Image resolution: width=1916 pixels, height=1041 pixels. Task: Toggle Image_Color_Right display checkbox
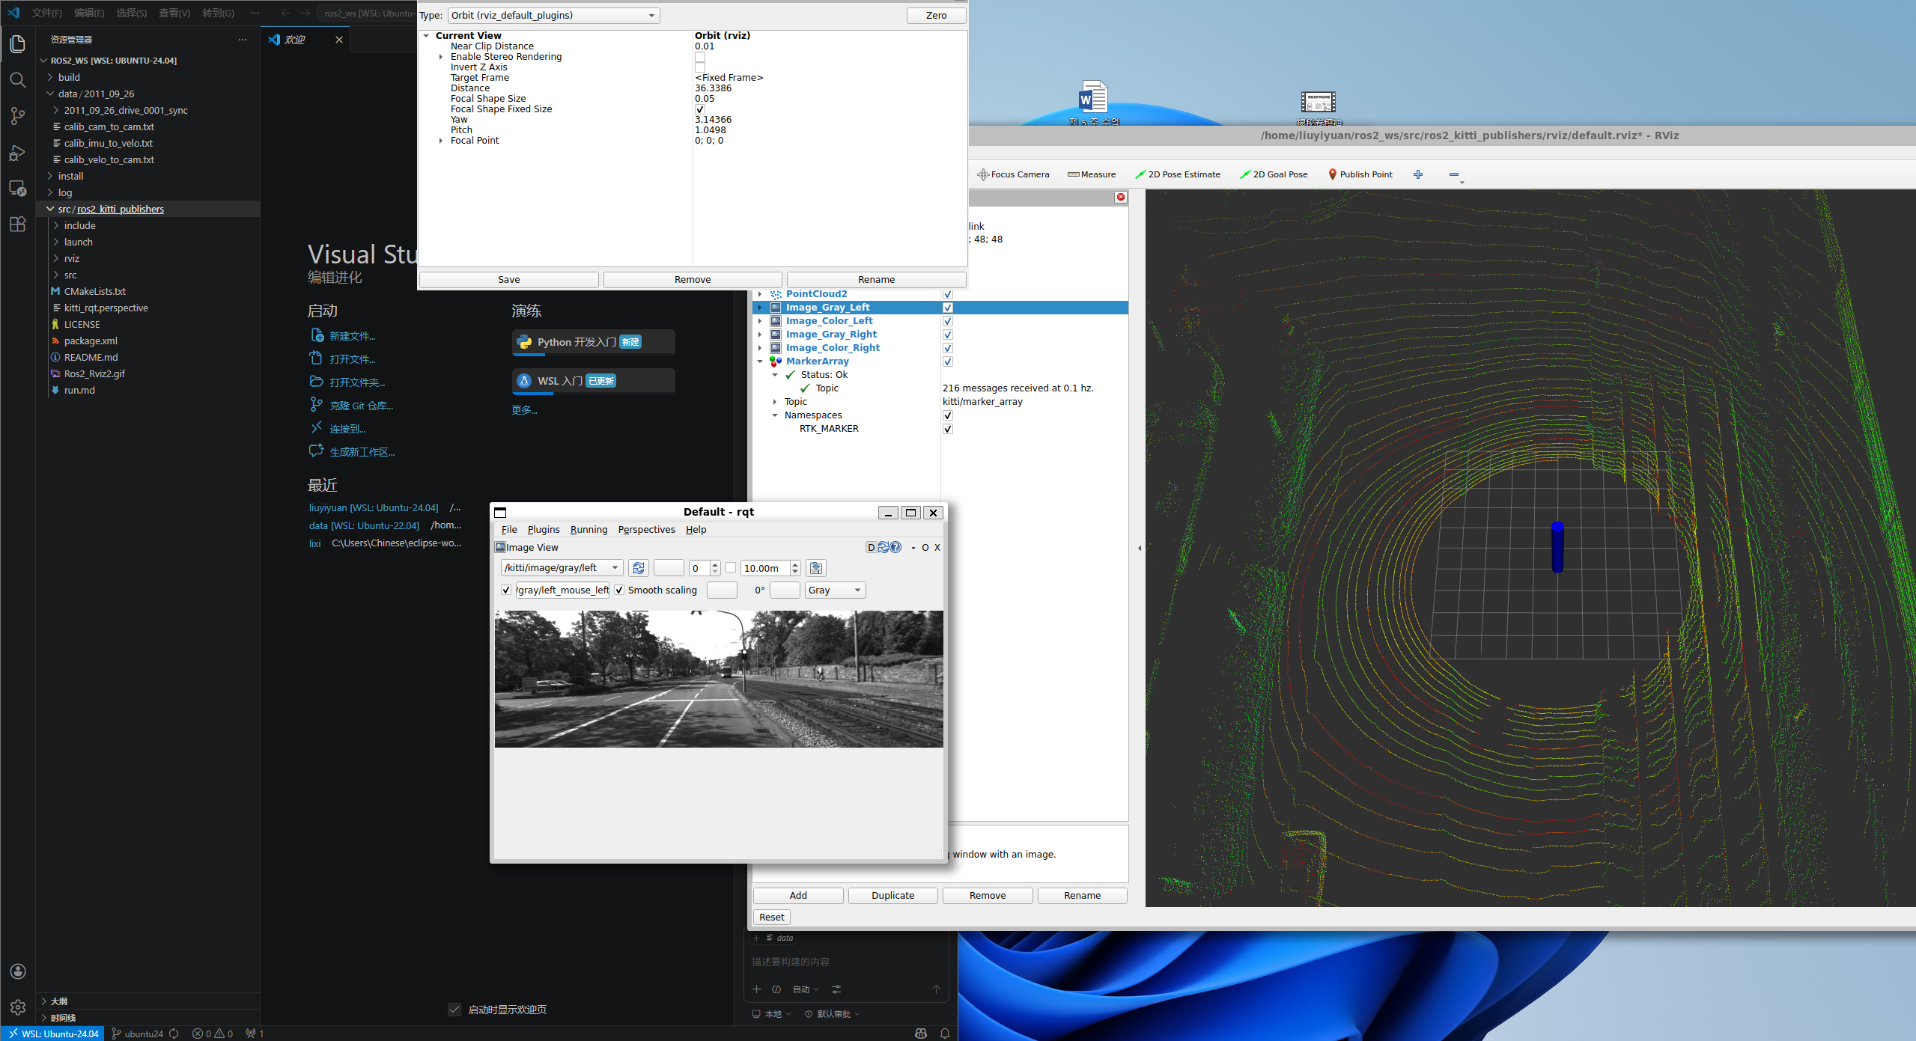tap(948, 348)
